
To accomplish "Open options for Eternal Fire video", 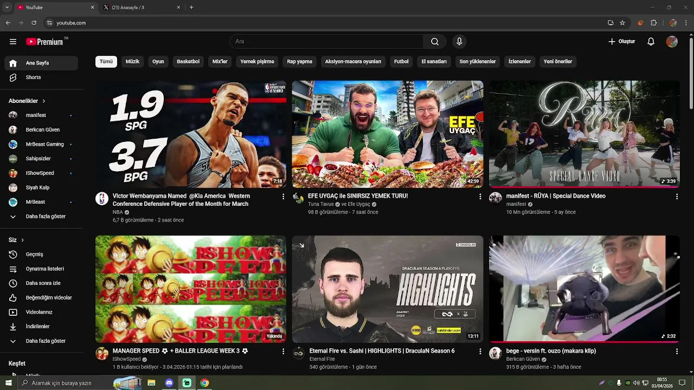I will (480, 352).
